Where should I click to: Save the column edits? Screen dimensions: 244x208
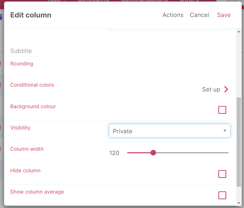coord(224,15)
